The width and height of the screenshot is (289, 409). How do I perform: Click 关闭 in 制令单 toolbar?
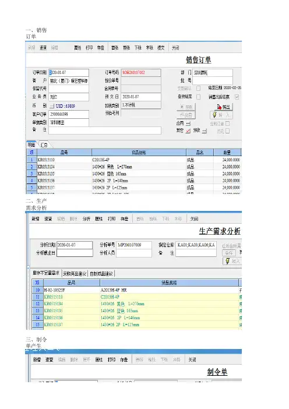pos(192,359)
